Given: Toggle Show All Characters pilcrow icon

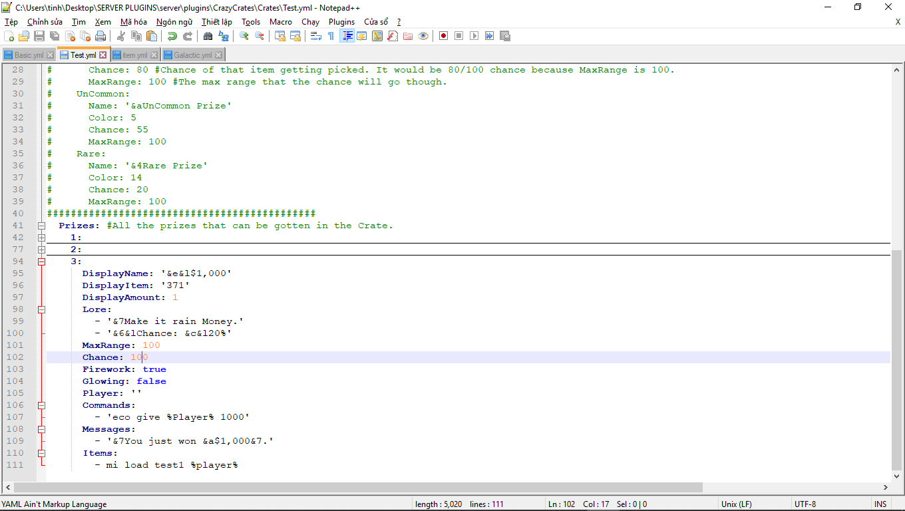Looking at the screenshot, I should coord(331,36).
